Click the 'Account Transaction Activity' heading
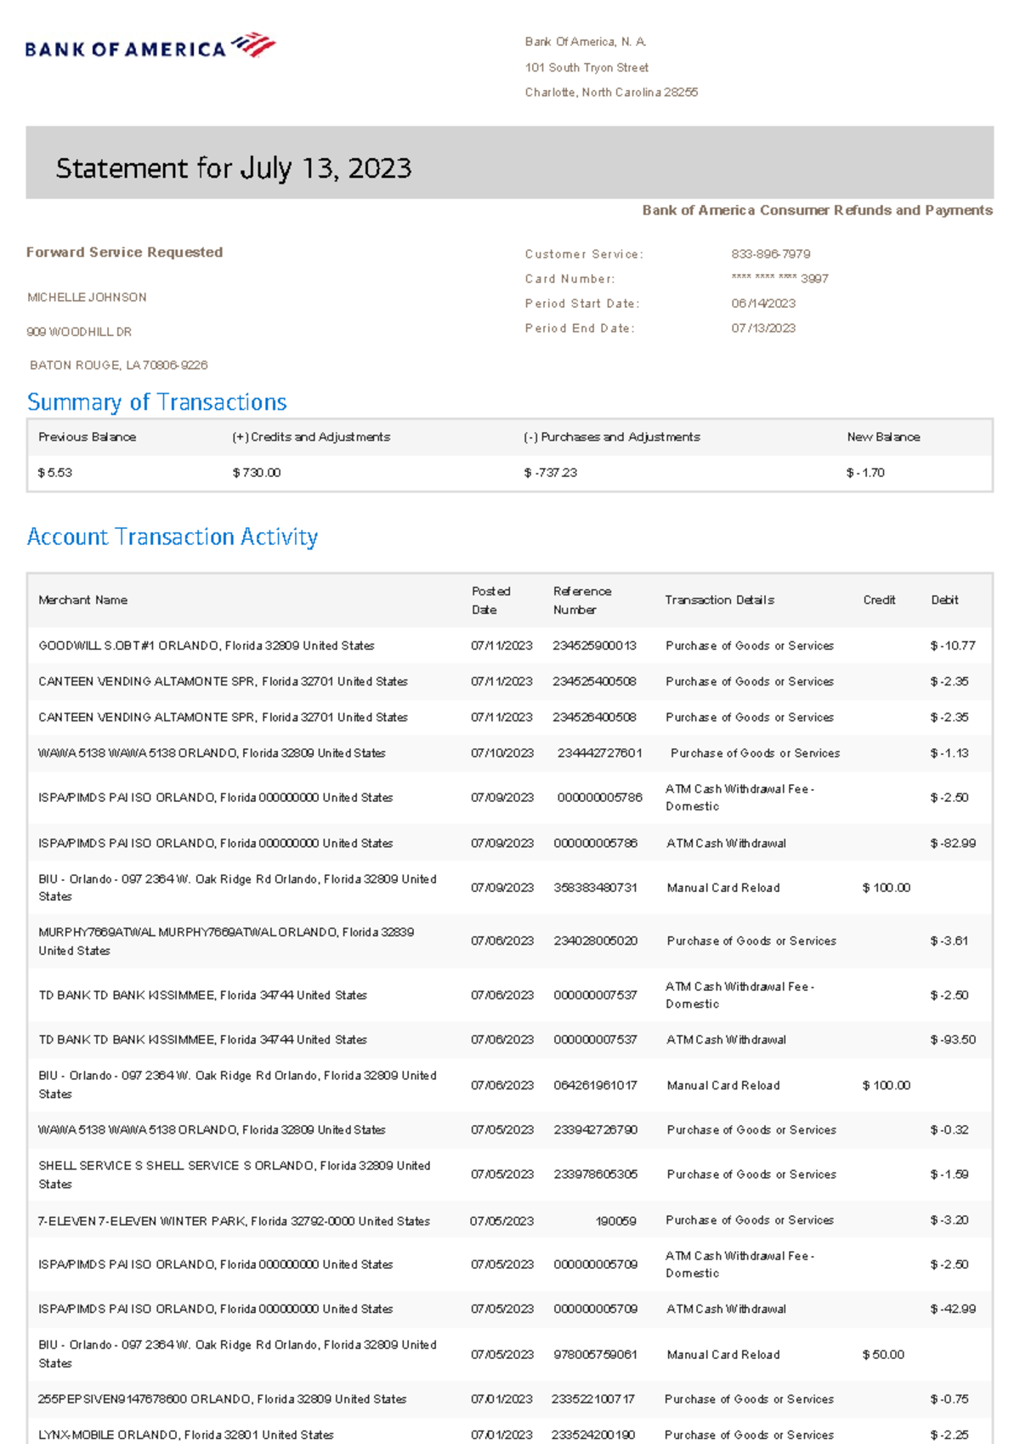The image size is (1020, 1444). tap(173, 537)
